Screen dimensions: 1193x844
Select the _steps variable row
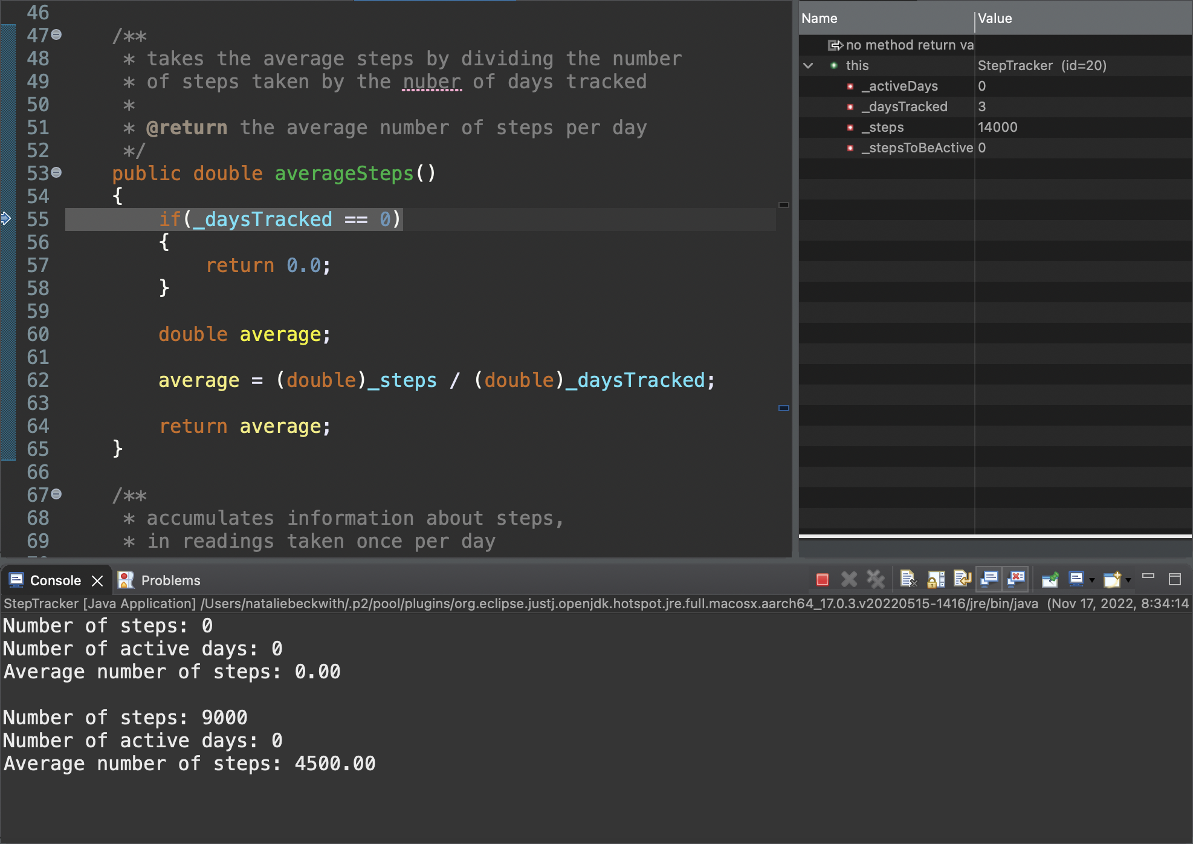point(995,127)
